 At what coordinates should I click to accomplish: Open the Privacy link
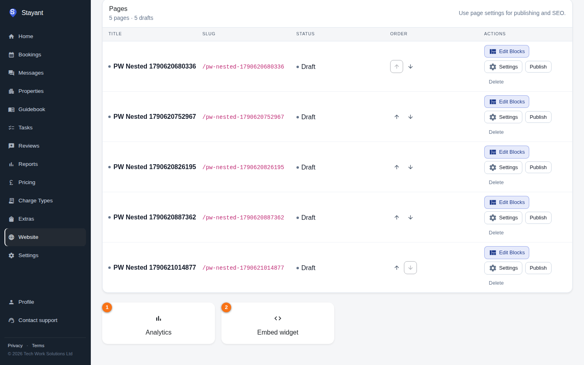click(15, 346)
